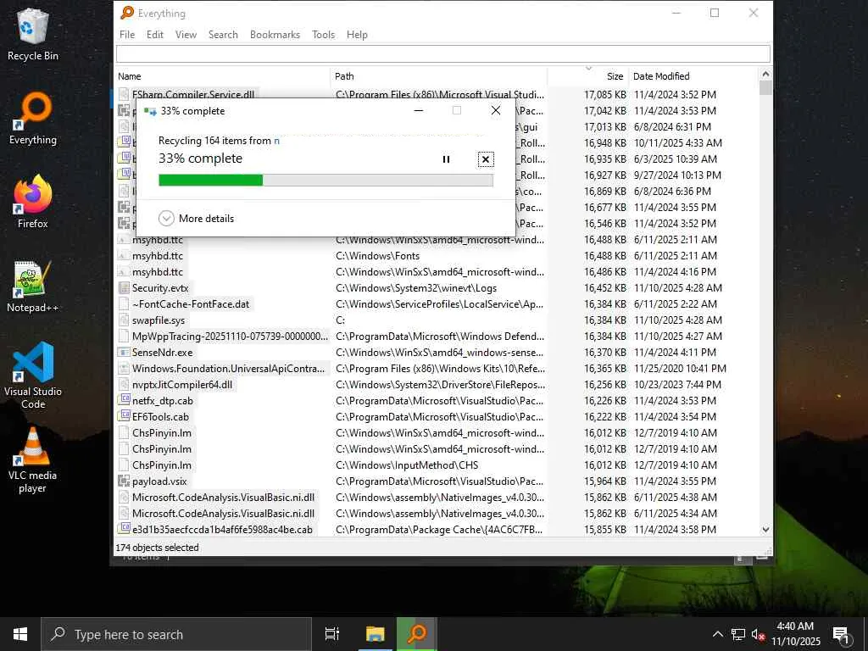This screenshot has height=651, width=868.
Task: Open the Windows Start menu
Action: (20, 634)
